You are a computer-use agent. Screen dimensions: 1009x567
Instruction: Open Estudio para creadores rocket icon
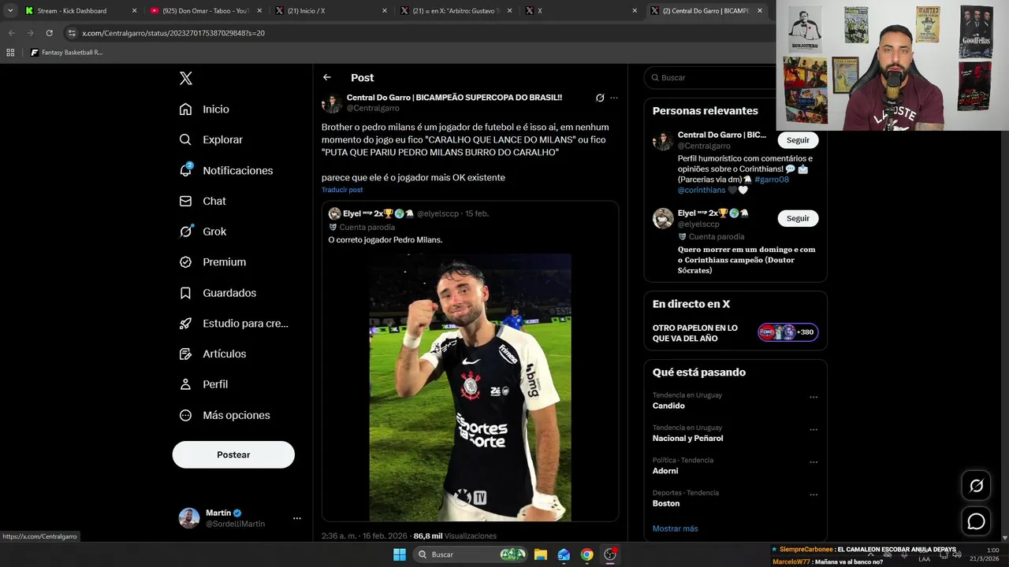tap(185, 323)
